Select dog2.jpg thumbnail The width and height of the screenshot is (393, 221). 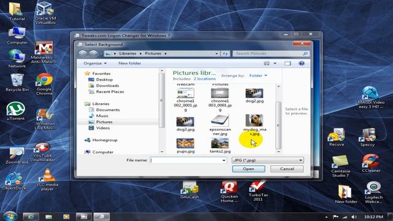tap(254, 93)
